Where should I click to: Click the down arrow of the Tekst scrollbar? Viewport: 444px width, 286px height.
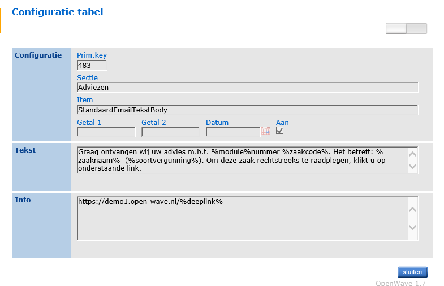[x=412, y=166]
